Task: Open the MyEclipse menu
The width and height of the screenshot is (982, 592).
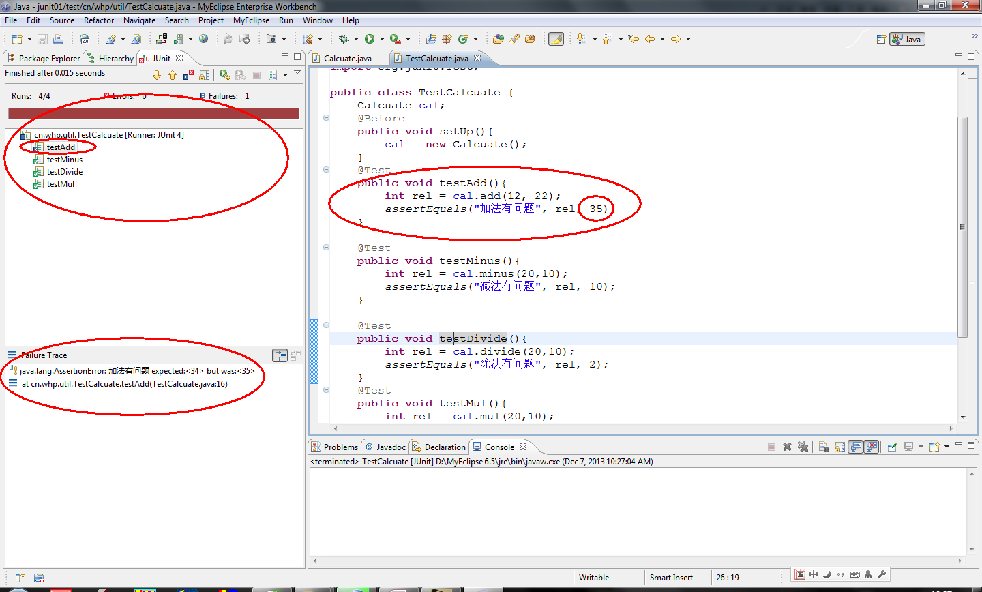Action: click(251, 20)
